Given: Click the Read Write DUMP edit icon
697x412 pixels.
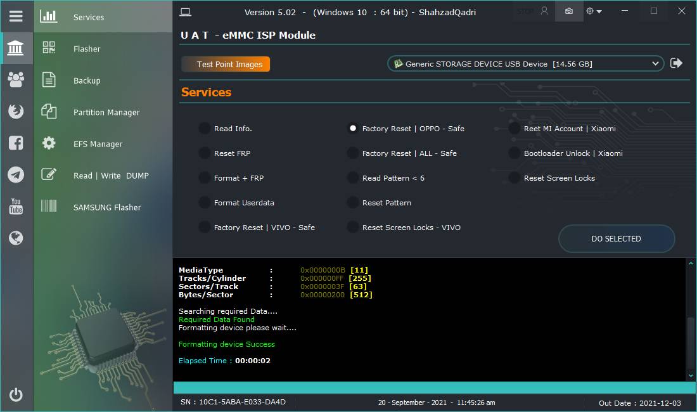Looking at the screenshot, I should pyautogui.click(x=48, y=174).
